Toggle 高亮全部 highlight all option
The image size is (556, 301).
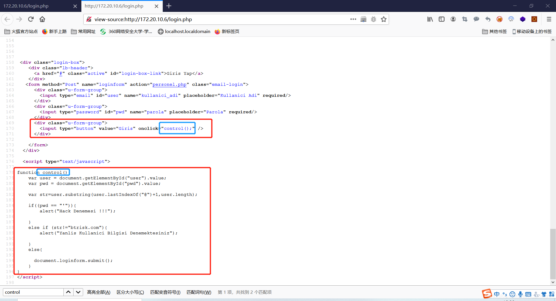click(x=99, y=292)
